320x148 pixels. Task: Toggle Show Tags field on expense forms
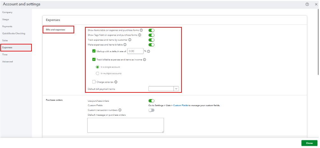click(x=152, y=35)
